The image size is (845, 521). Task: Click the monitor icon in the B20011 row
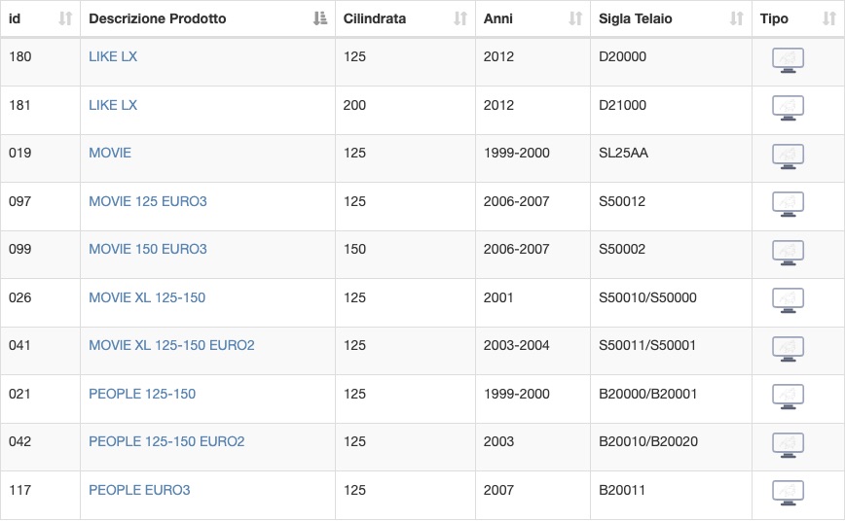pos(788,494)
